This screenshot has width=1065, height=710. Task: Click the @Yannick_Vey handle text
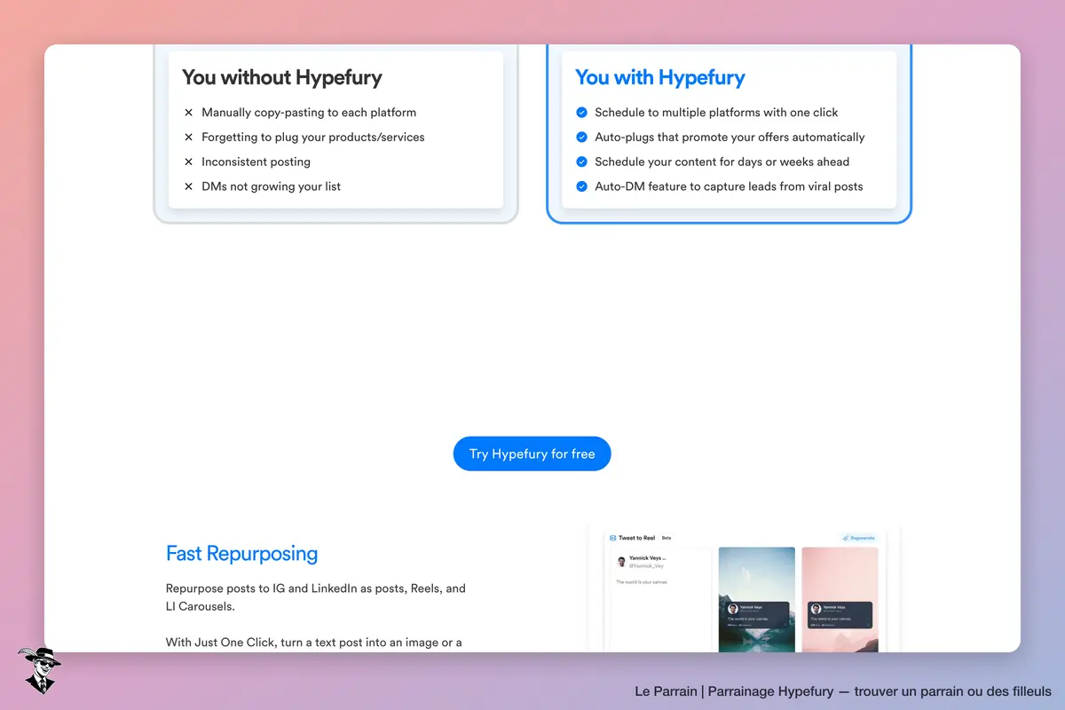(646, 566)
